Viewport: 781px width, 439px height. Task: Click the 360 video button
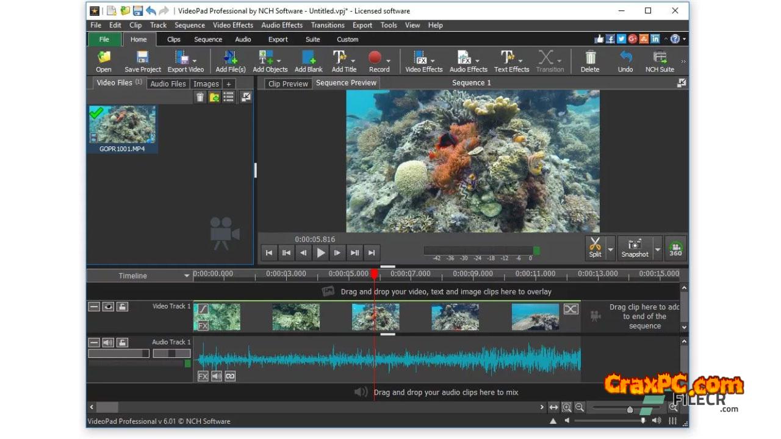click(675, 249)
